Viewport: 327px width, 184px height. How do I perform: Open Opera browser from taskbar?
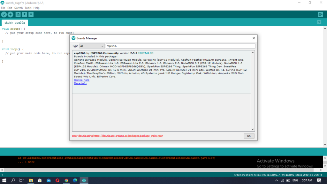pyautogui.click(x=57, y=180)
